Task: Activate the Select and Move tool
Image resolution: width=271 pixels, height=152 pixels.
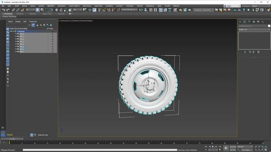Action: (56, 10)
